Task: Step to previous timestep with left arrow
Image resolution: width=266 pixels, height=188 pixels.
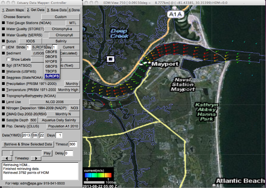Action: [x=7, y=159]
